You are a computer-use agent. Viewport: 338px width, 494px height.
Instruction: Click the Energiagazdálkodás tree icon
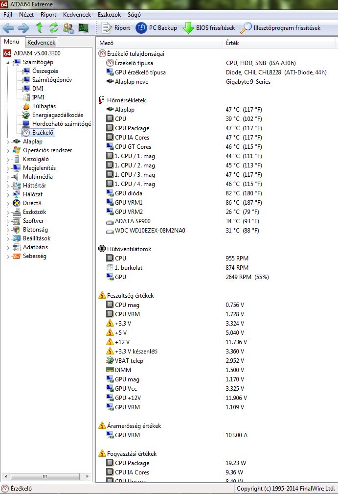(26, 115)
